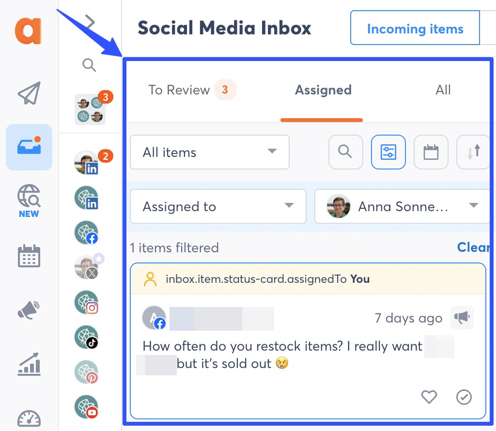Switch to the All tab
Screen dimensions: 496x431
coord(443,90)
